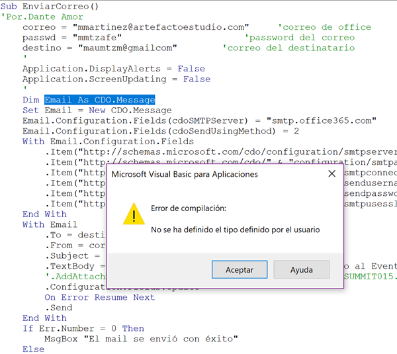
Task: Click the '.Send' line
Action: coord(58,308)
